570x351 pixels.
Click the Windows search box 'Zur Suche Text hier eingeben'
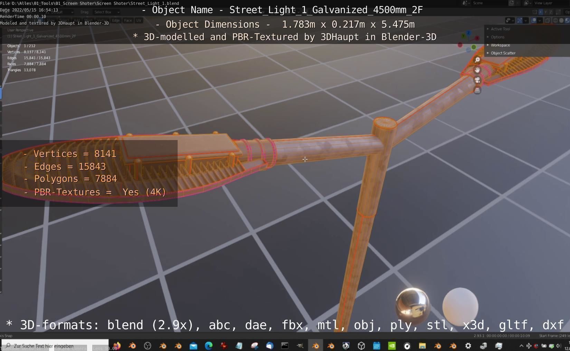pyautogui.click(x=55, y=345)
